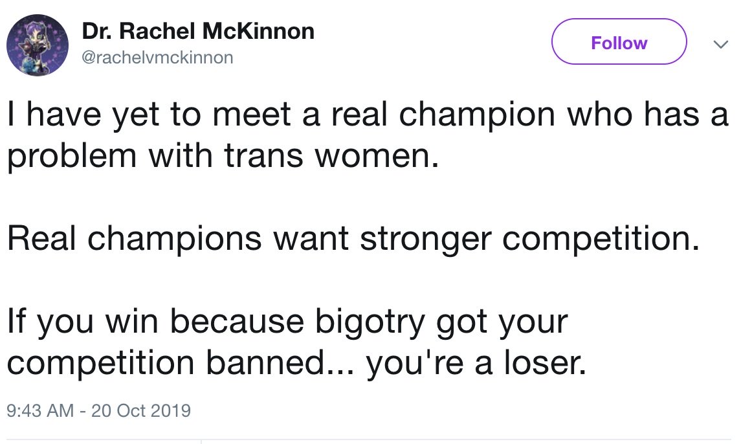Select the "competition banned... you're a loser" line

point(297,363)
